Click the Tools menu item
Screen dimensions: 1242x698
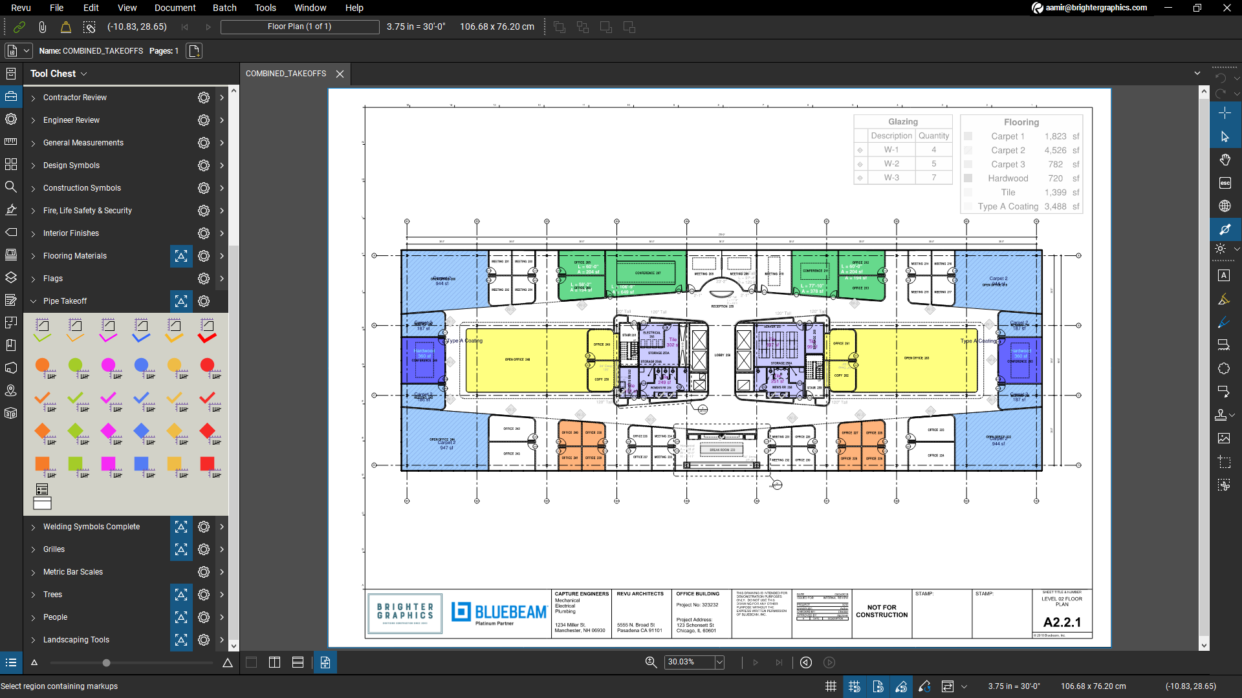pos(265,8)
